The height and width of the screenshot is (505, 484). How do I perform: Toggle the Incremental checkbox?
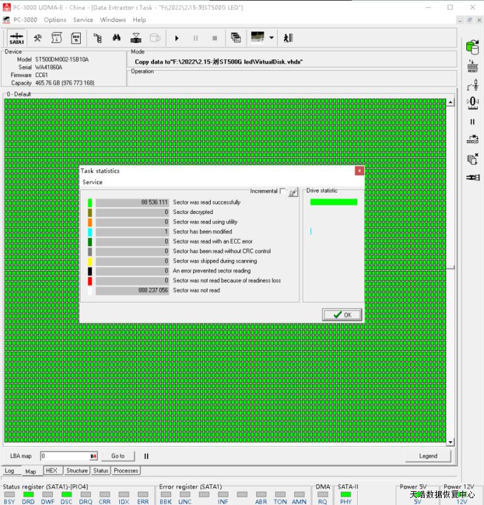(283, 191)
